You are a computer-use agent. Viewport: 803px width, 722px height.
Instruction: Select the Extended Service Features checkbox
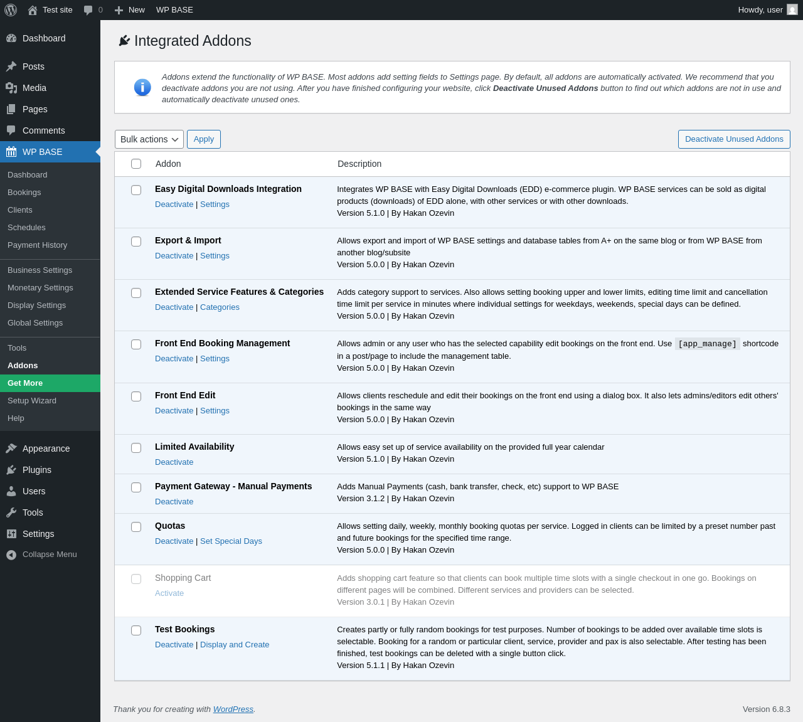(136, 293)
